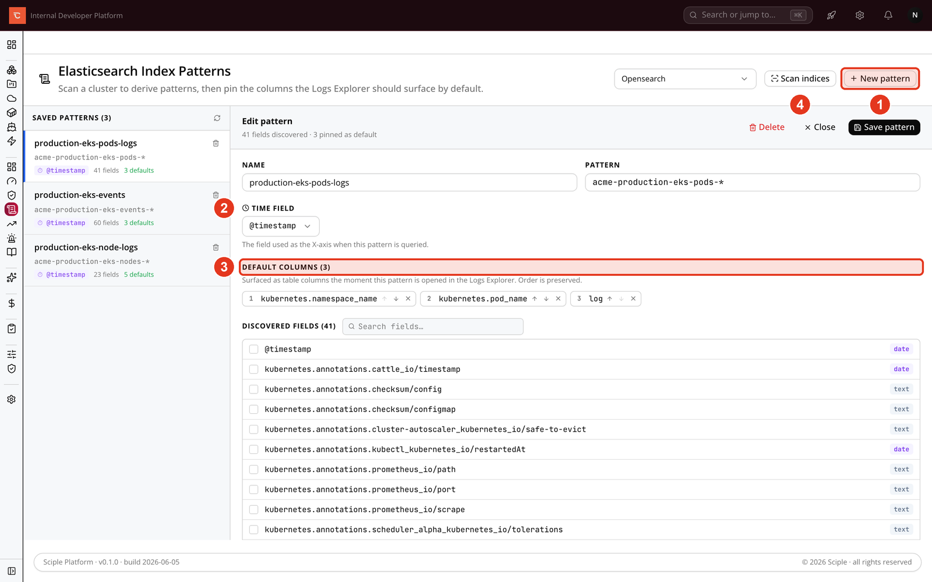Check the prometheus_io/scrape field checkbox

point(253,510)
